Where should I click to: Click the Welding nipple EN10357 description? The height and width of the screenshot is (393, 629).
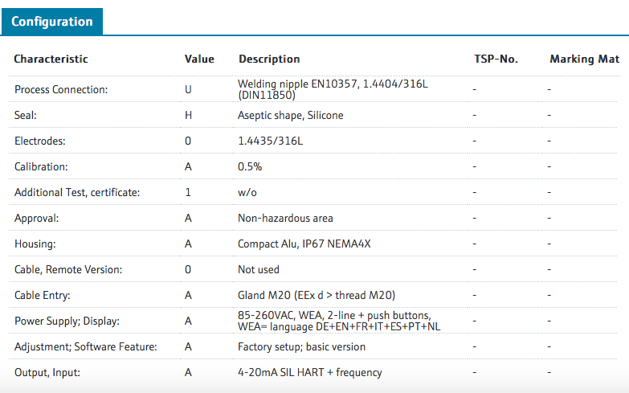[333, 89]
